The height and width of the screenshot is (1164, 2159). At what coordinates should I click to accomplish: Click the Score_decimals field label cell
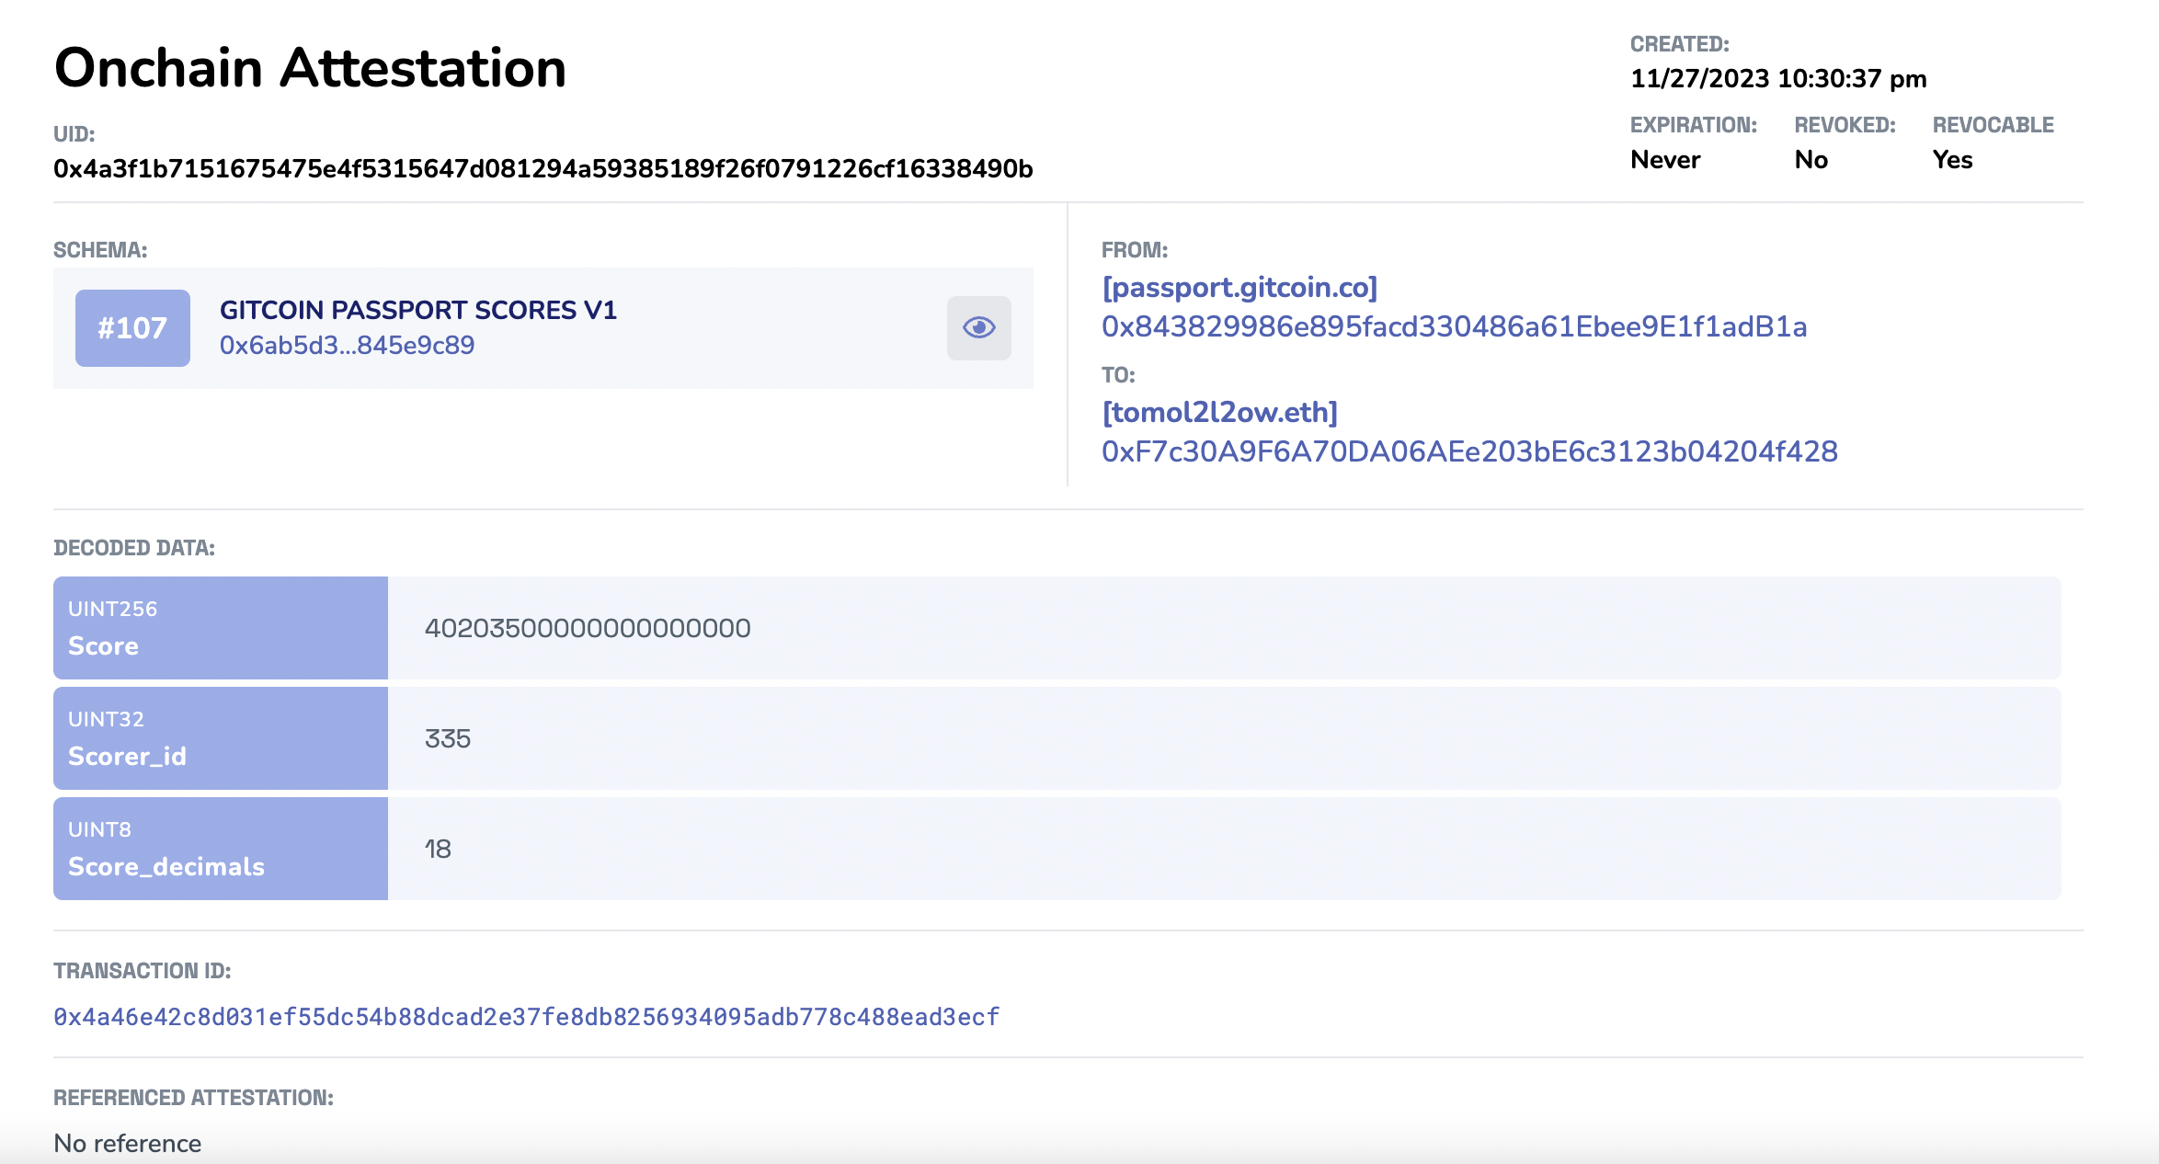point(221,849)
